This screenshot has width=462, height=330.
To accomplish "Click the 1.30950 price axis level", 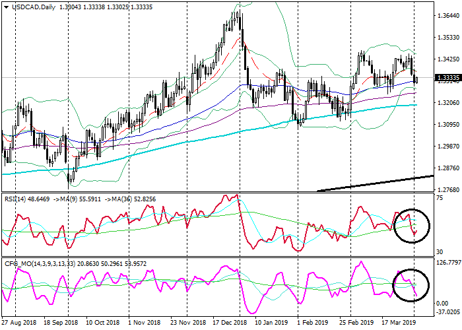I will click(x=447, y=124).
